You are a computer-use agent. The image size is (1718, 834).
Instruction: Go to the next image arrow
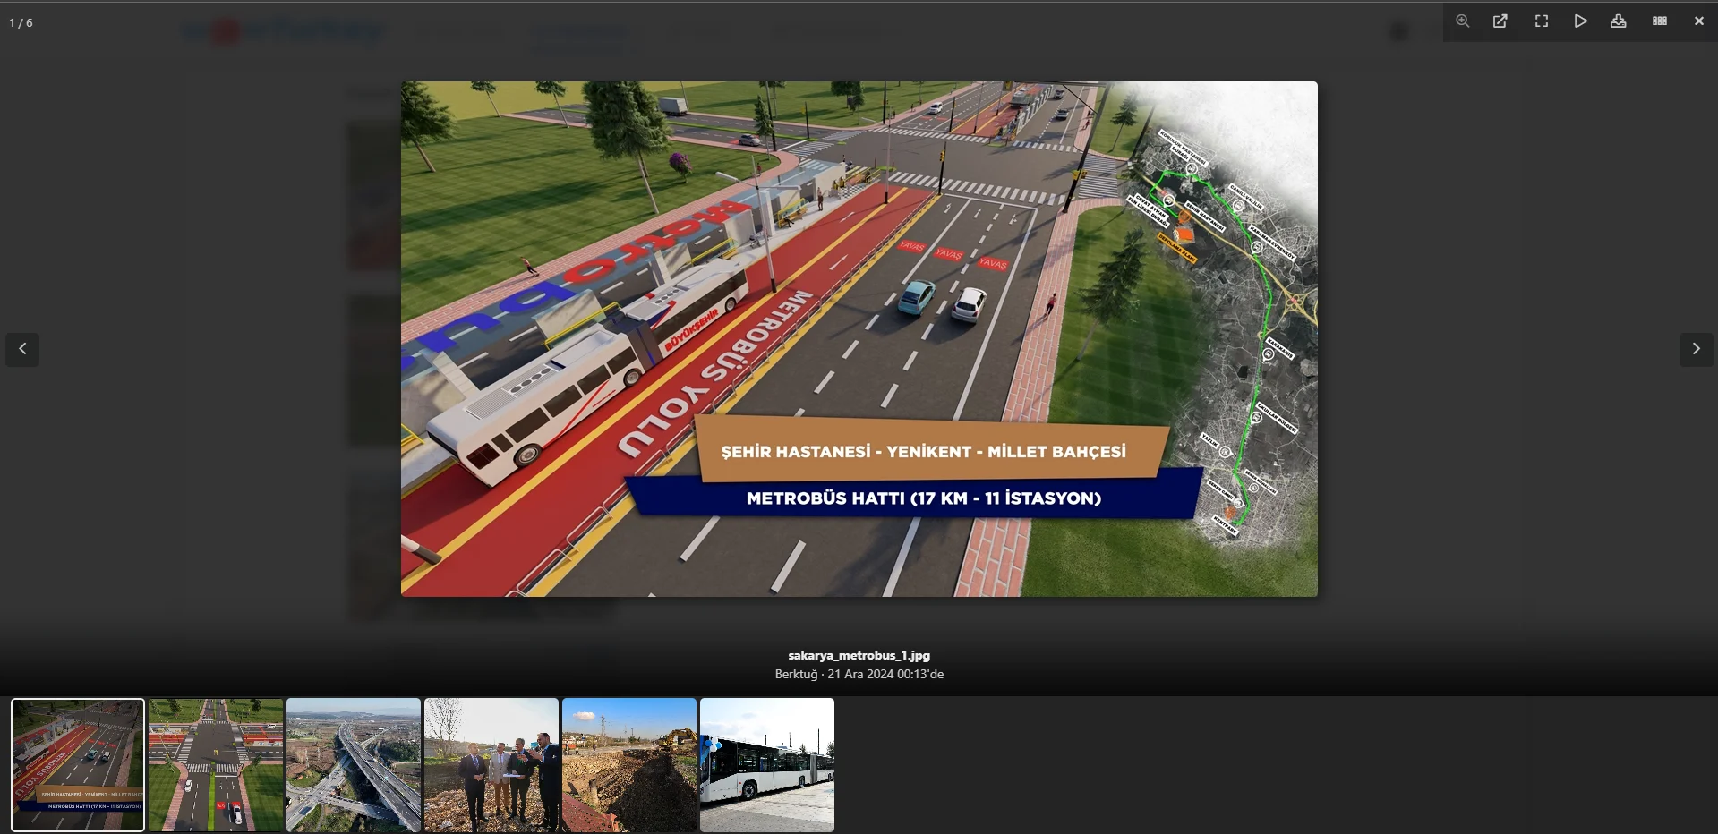tap(1696, 349)
